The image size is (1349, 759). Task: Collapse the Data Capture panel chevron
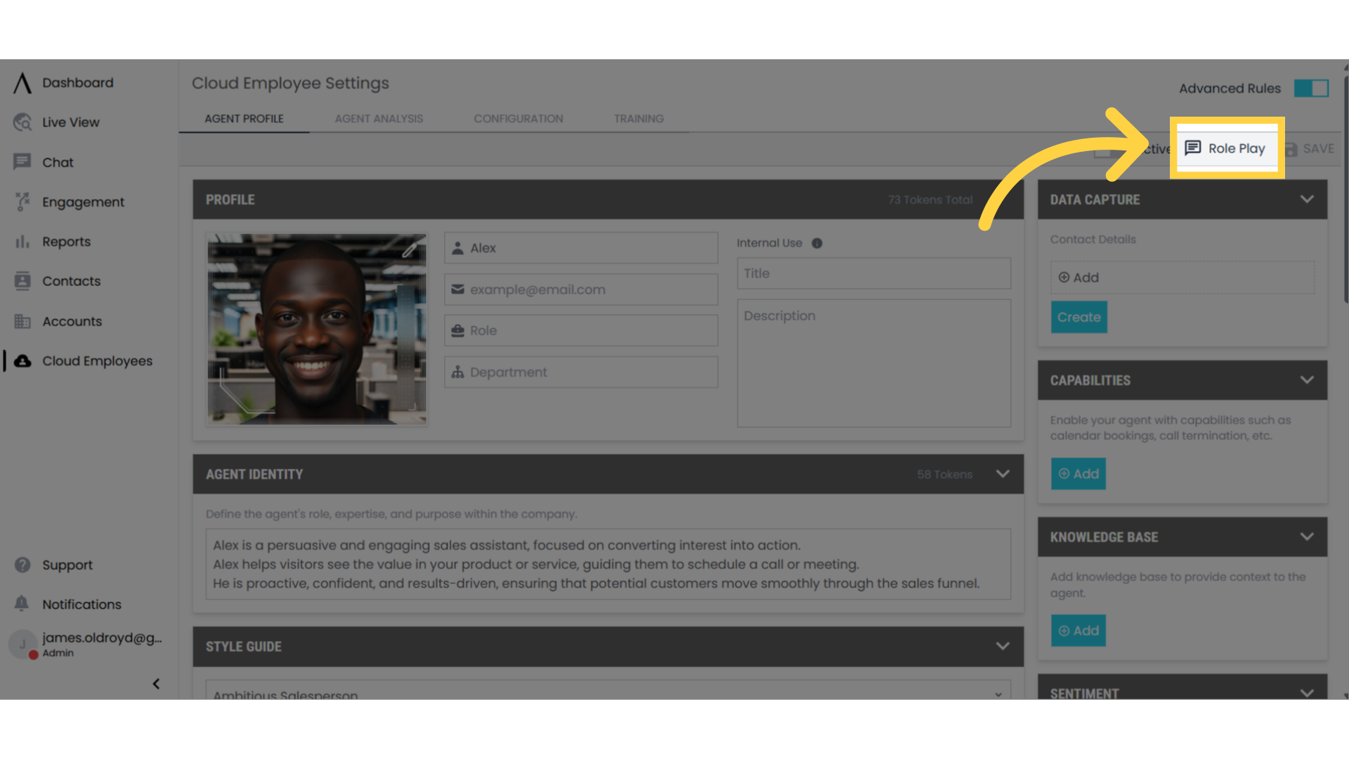(1306, 200)
